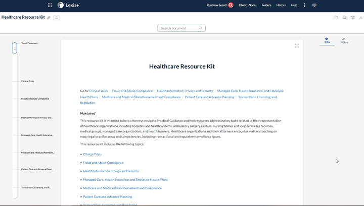Screen dimensions: 364x206
Task: Jump to Patient Care and Advance Planning in outline
Action: pyautogui.click(x=37, y=169)
